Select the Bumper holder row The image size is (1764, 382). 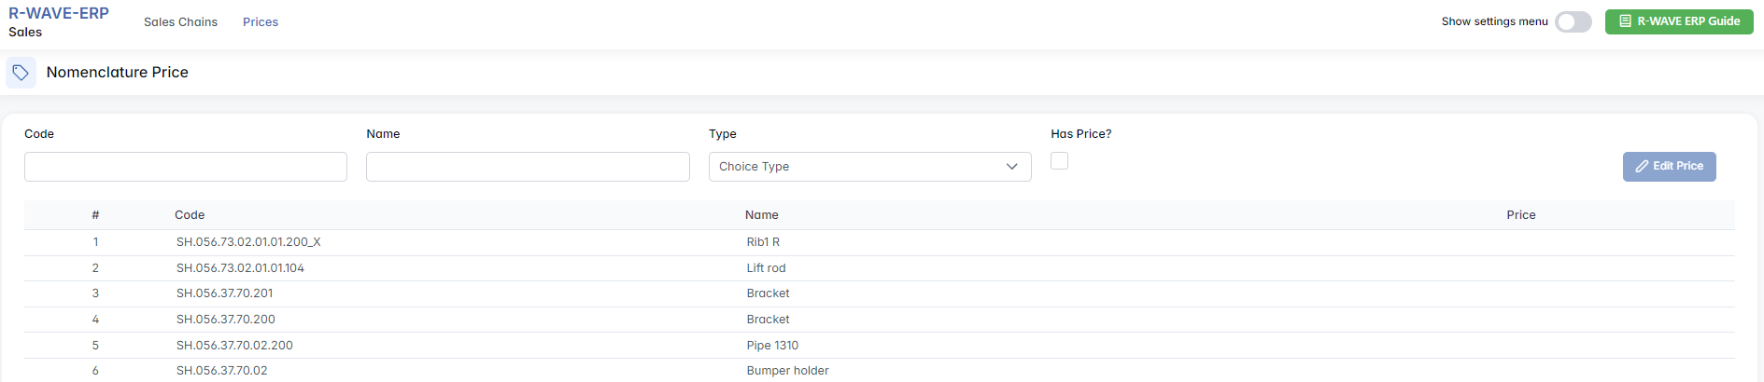click(787, 371)
